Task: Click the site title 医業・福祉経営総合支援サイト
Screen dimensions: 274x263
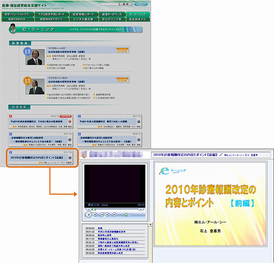Action: tap(25, 5)
